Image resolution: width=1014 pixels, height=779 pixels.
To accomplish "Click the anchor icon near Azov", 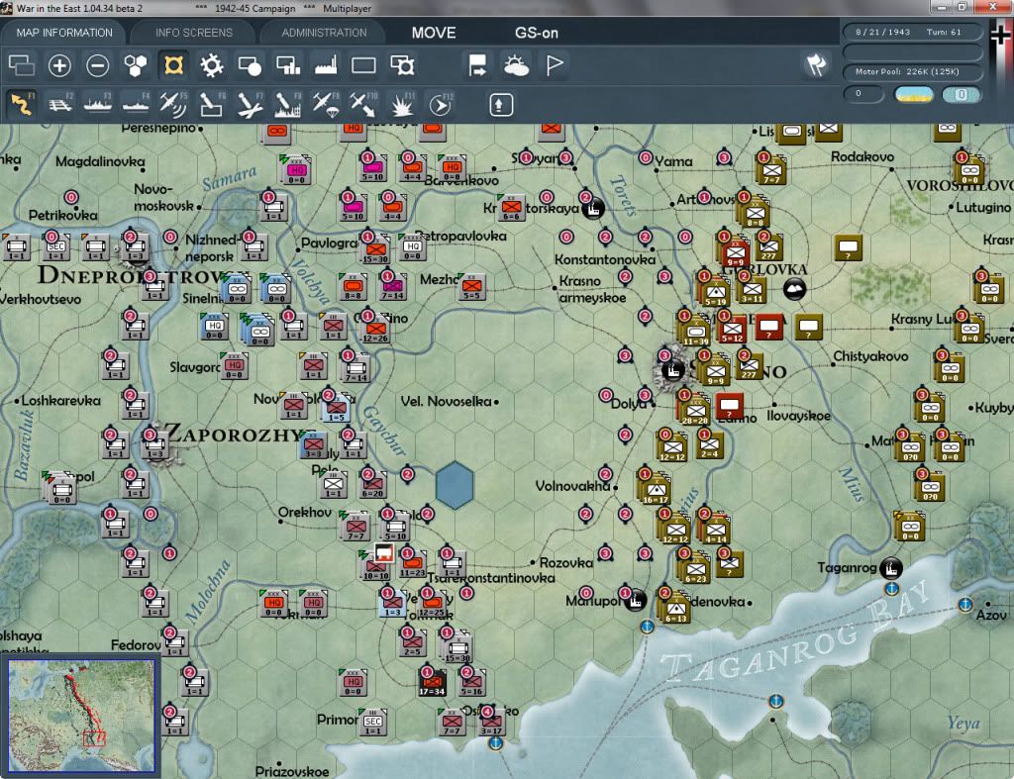I will pos(964,605).
